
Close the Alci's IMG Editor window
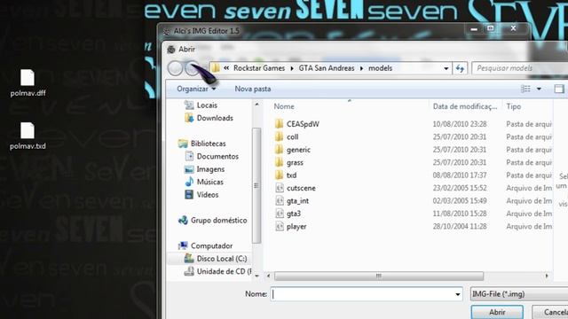513,28
